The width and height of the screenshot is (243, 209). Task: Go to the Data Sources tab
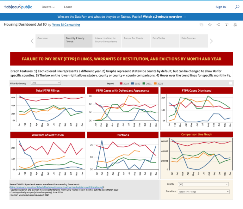click(194, 41)
